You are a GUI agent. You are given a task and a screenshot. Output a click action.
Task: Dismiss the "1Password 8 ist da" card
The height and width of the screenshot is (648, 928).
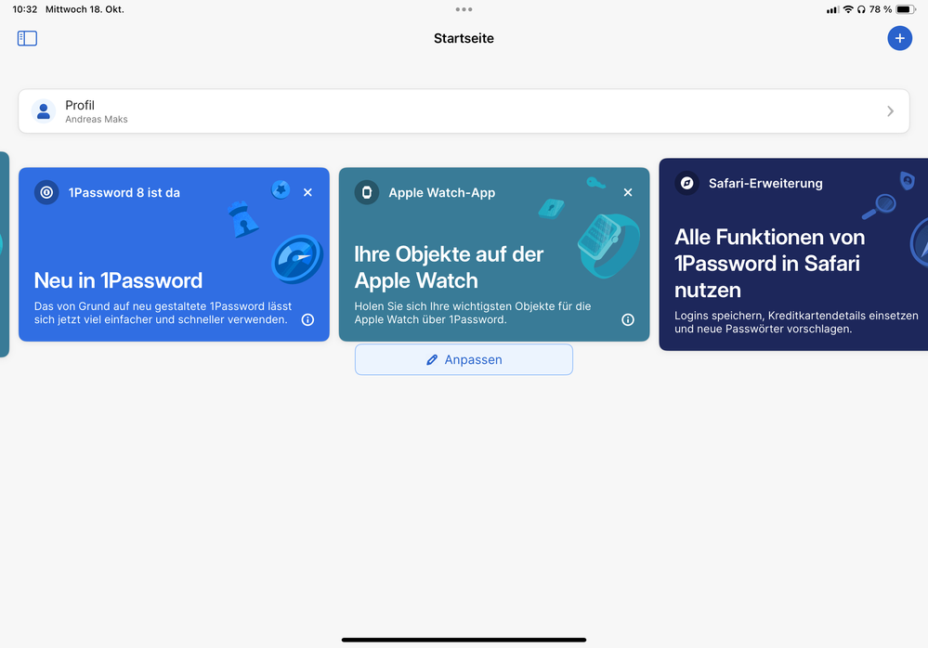(307, 192)
